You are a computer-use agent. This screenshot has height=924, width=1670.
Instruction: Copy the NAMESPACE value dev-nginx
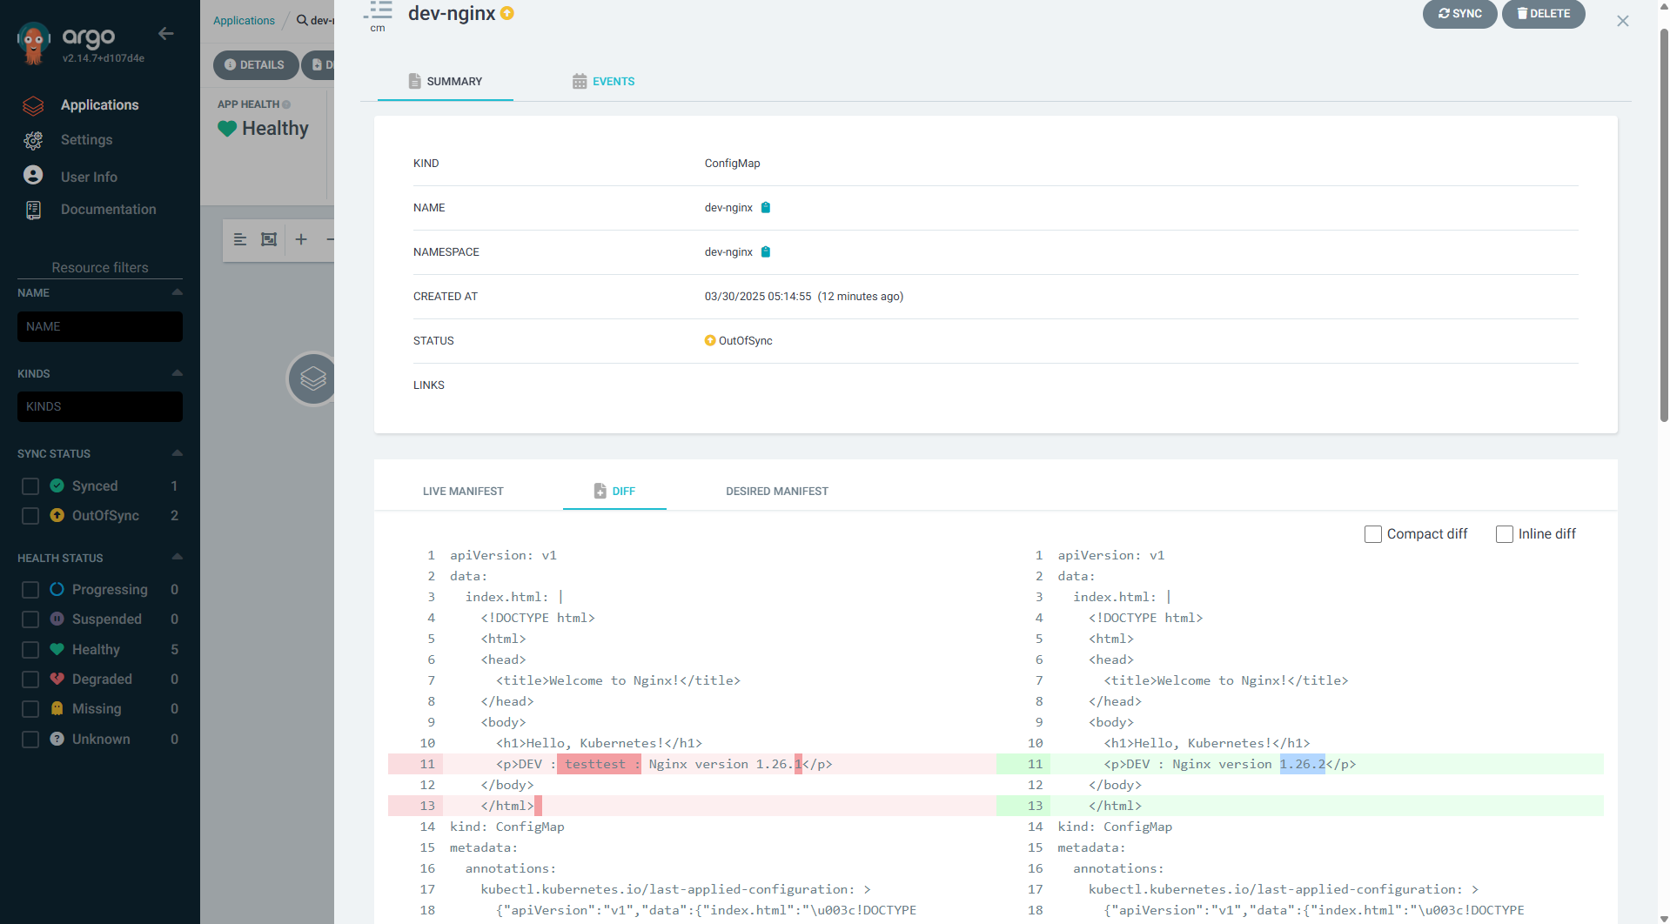click(x=766, y=252)
